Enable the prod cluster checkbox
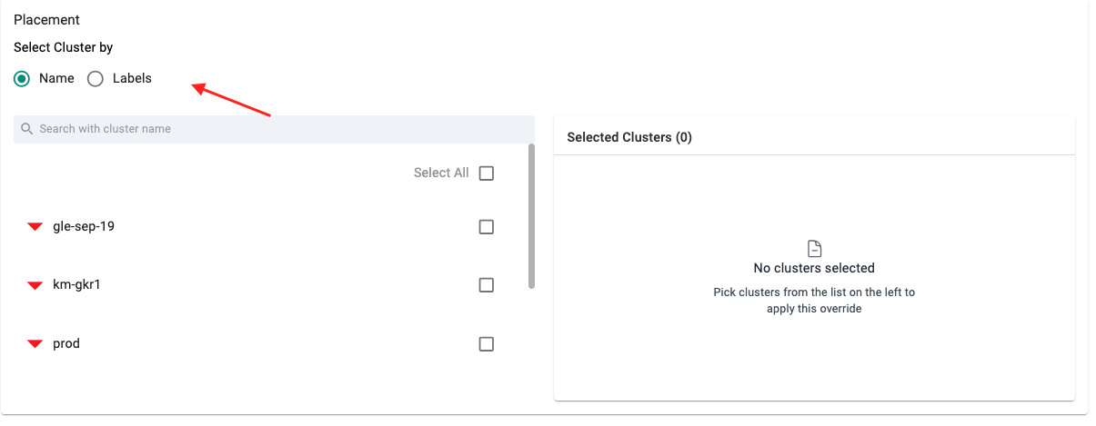Screen dimensions: 1096x426 pyautogui.click(x=487, y=344)
